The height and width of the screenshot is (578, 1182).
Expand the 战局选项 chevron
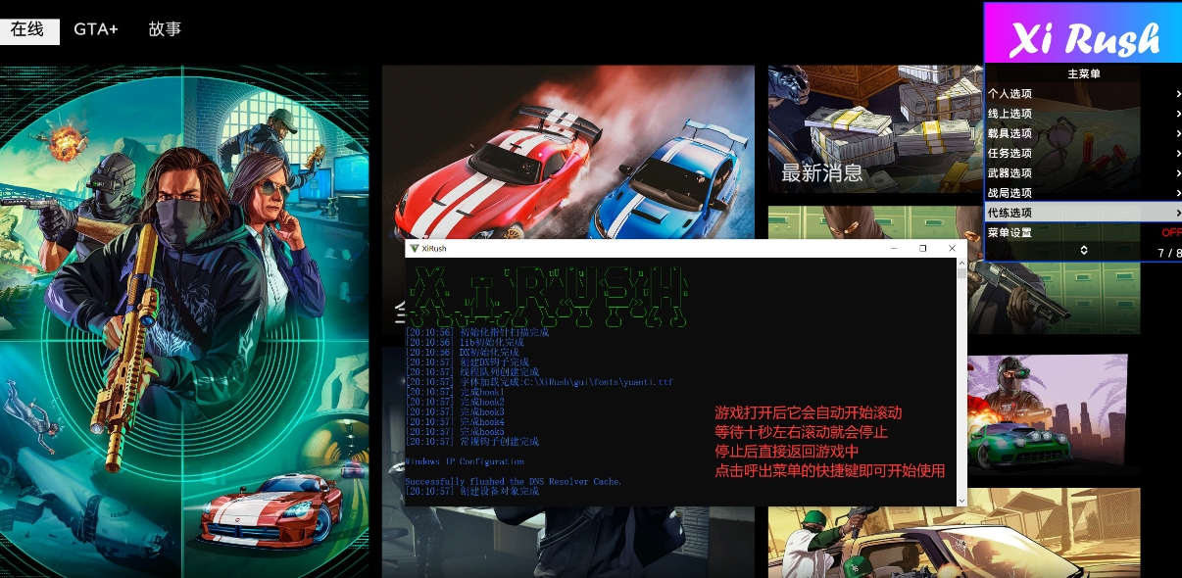point(1178,193)
